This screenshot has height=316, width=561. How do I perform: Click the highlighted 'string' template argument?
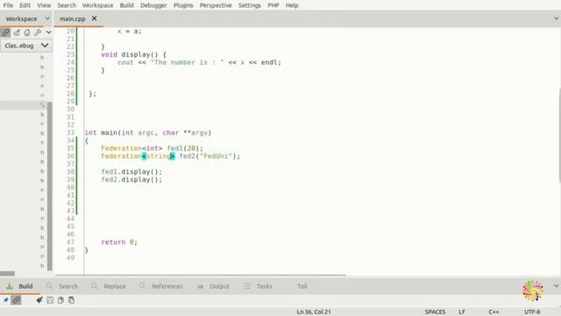tap(158, 156)
